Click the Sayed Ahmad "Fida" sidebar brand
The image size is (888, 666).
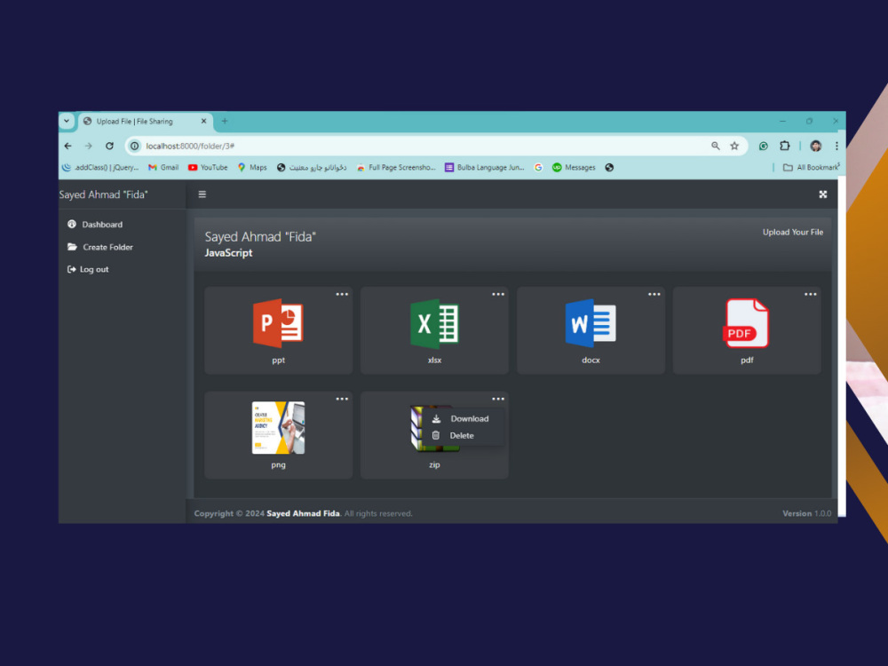click(103, 194)
